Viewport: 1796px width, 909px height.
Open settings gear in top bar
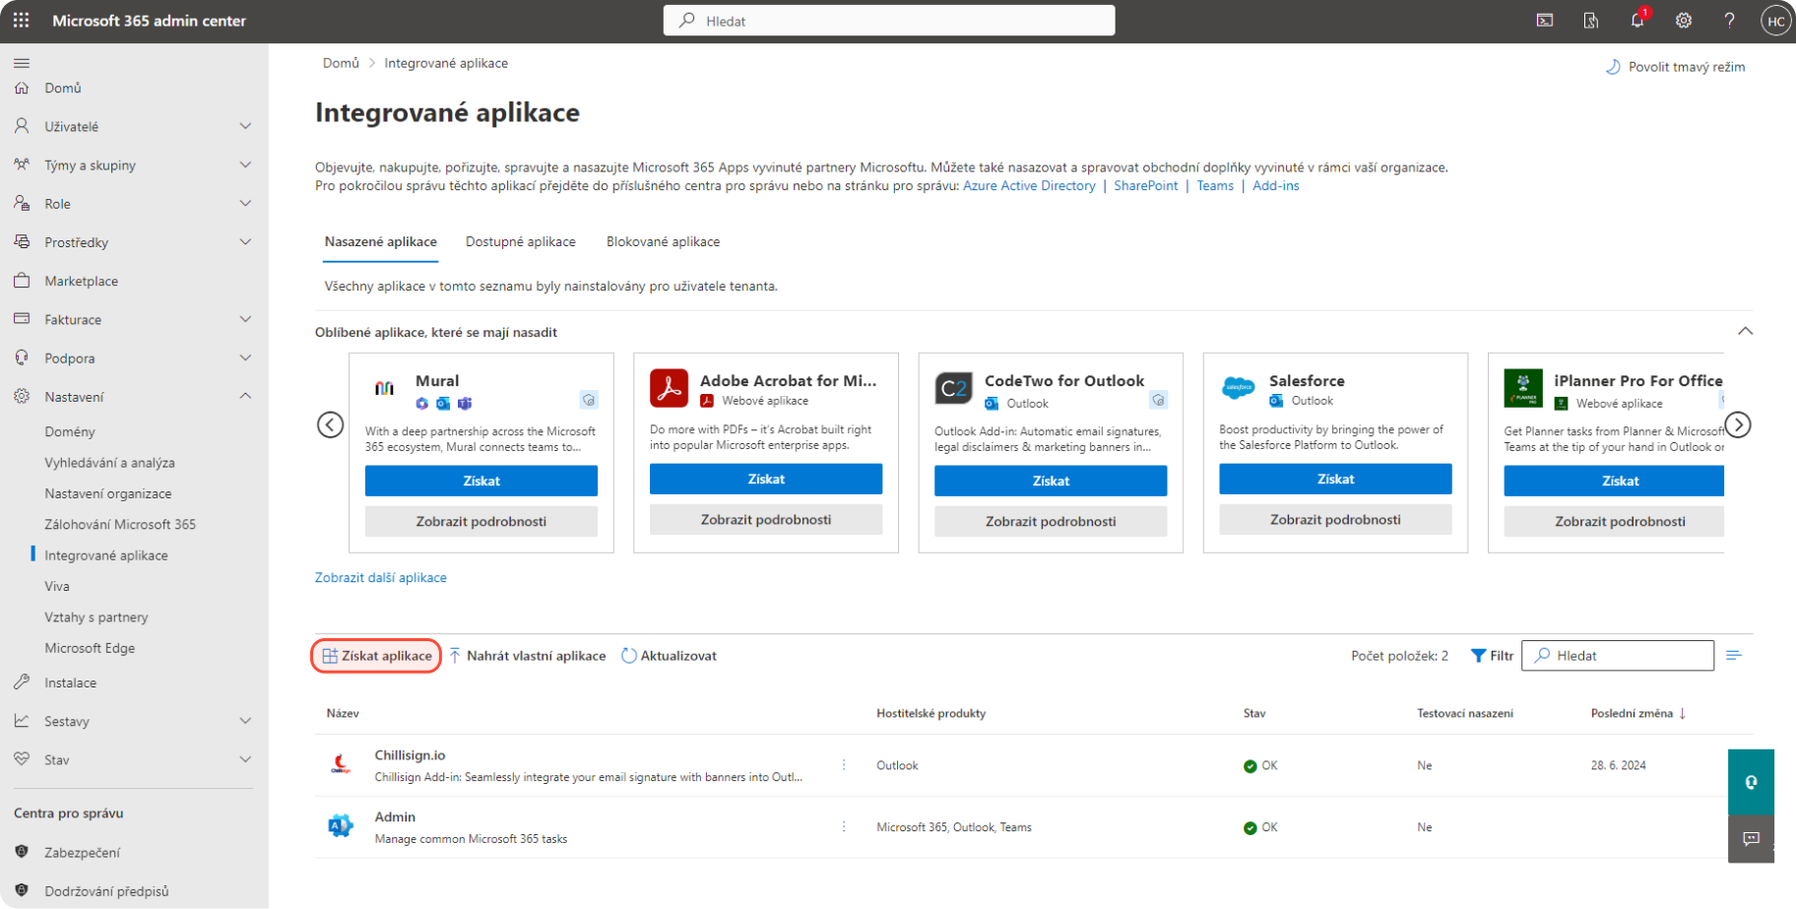pyautogui.click(x=1684, y=21)
